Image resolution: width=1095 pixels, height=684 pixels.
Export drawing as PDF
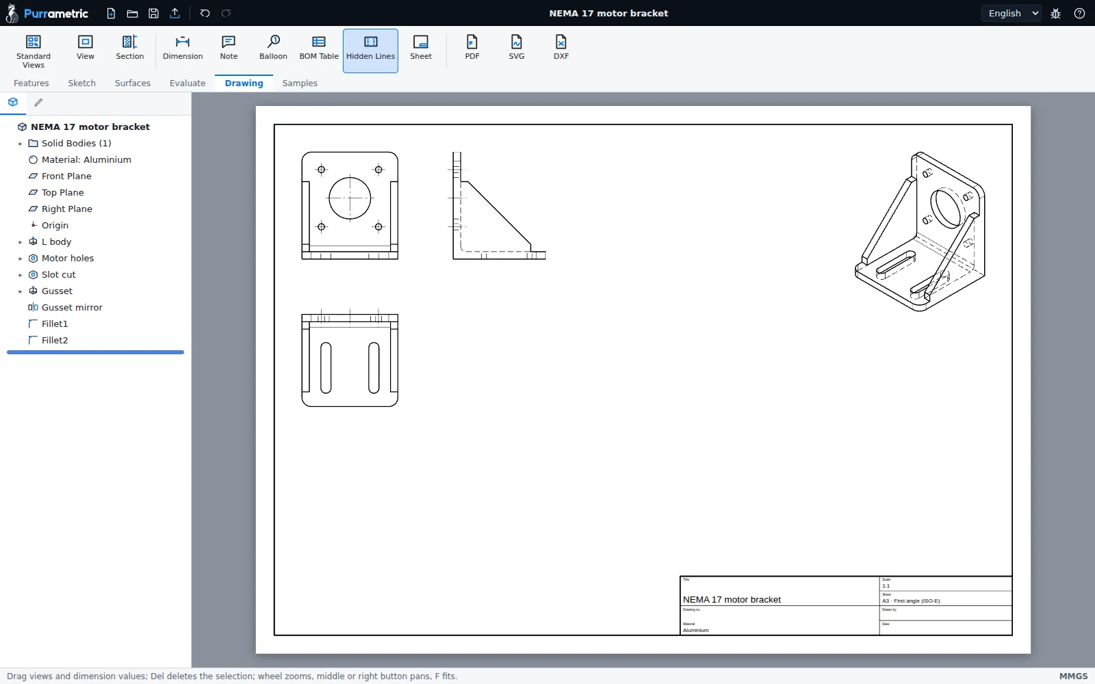(472, 51)
